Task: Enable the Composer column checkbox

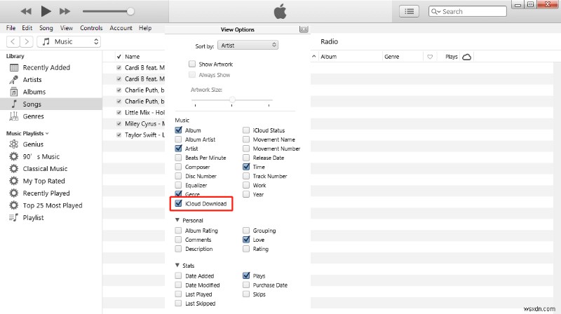Action: 178,167
